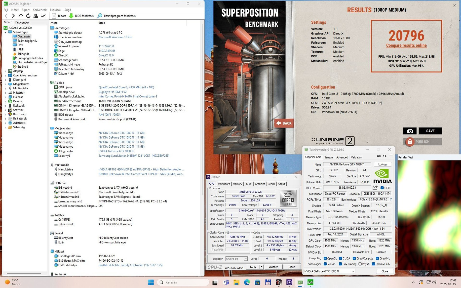This screenshot has height=288, width=461.
Task: Toggle the UEFI checkbox in GPU-Z
Action: coord(382,188)
